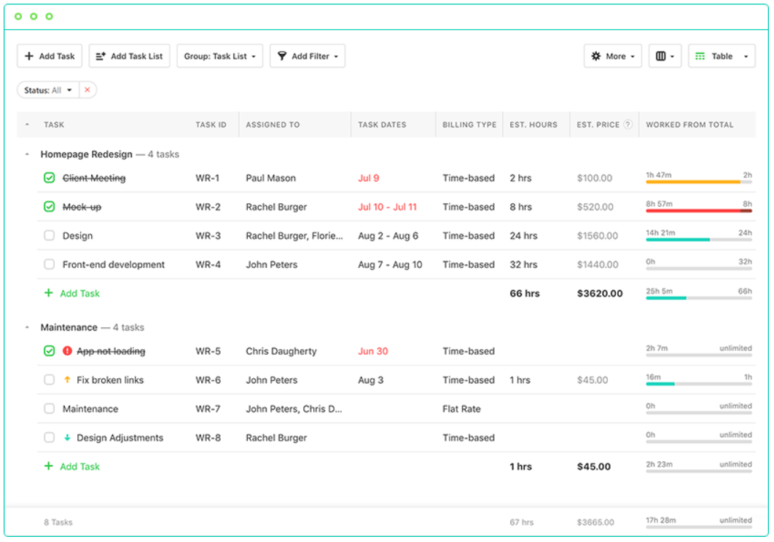The height and width of the screenshot is (542, 774).
Task: Sort by BILLING TYPE column header
Action: [x=469, y=125]
